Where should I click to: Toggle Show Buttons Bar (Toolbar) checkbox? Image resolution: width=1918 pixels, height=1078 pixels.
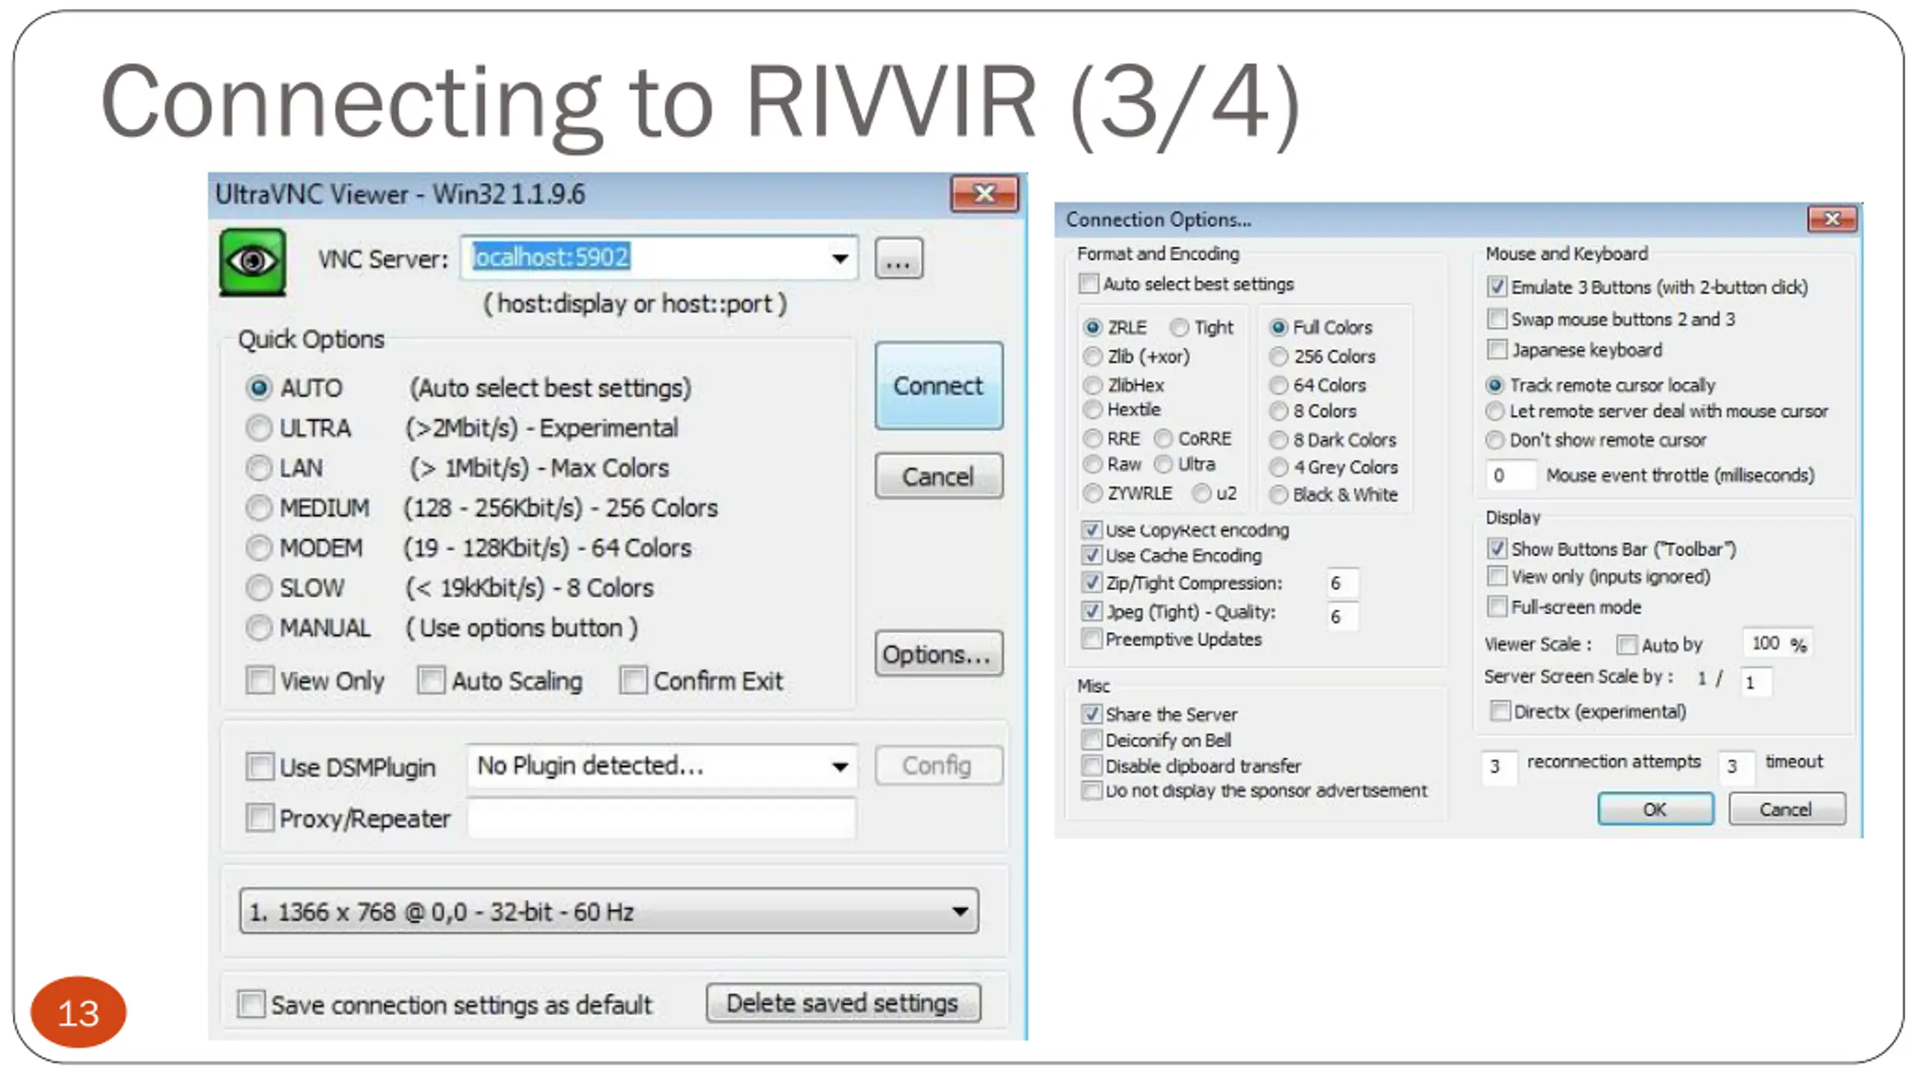tap(1497, 549)
